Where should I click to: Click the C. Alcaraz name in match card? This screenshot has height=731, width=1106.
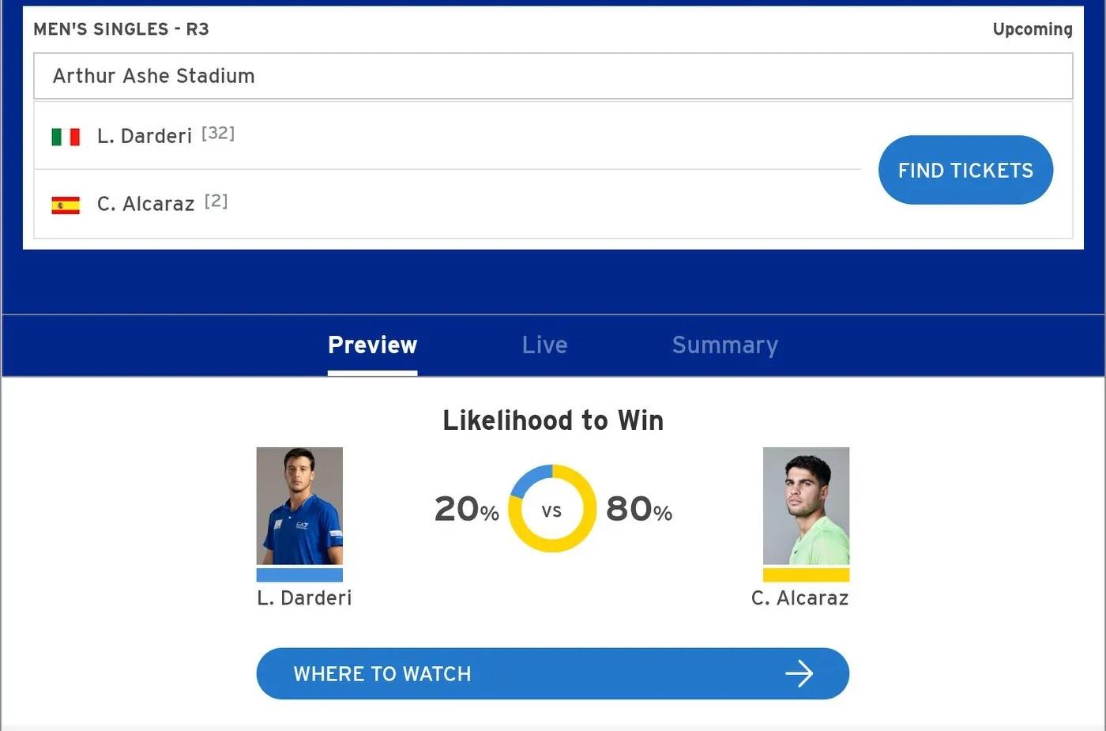pyautogui.click(x=145, y=204)
